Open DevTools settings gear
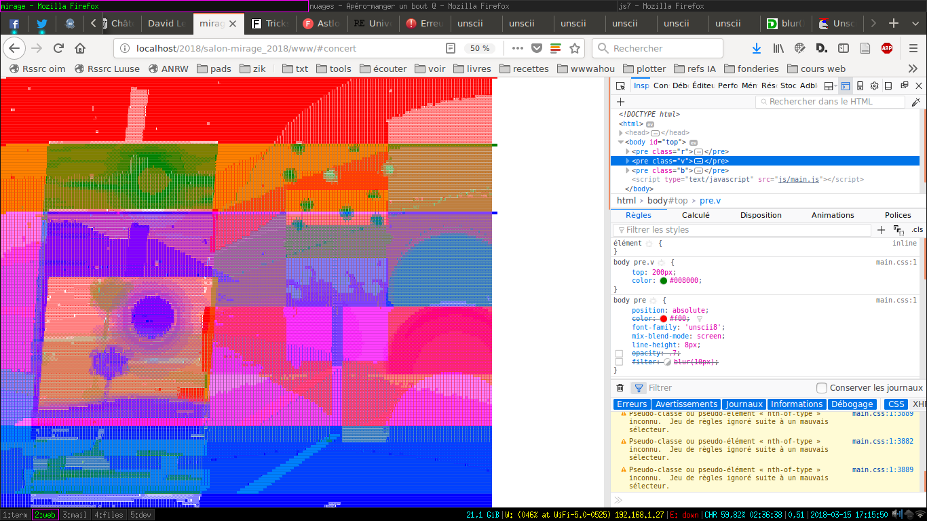The image size is (927, 521). click(875, 86)
